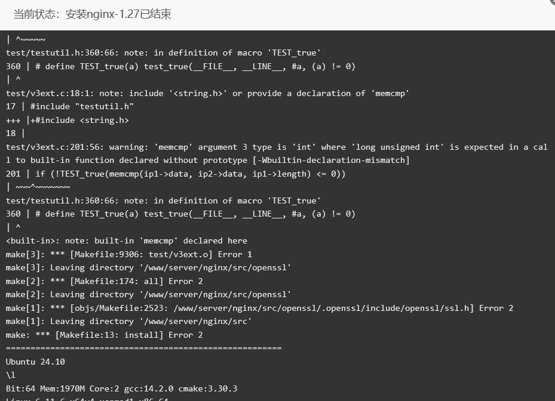The image size is (555, 401).
Task: Click the 'objs/Makefile:2523' ssl.h error line
Action: [259, 308]
